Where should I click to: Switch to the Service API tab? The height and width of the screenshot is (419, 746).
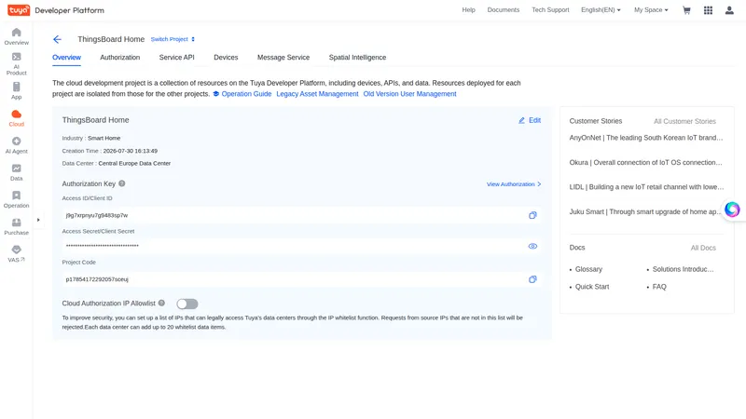click(x=176, y=58)
